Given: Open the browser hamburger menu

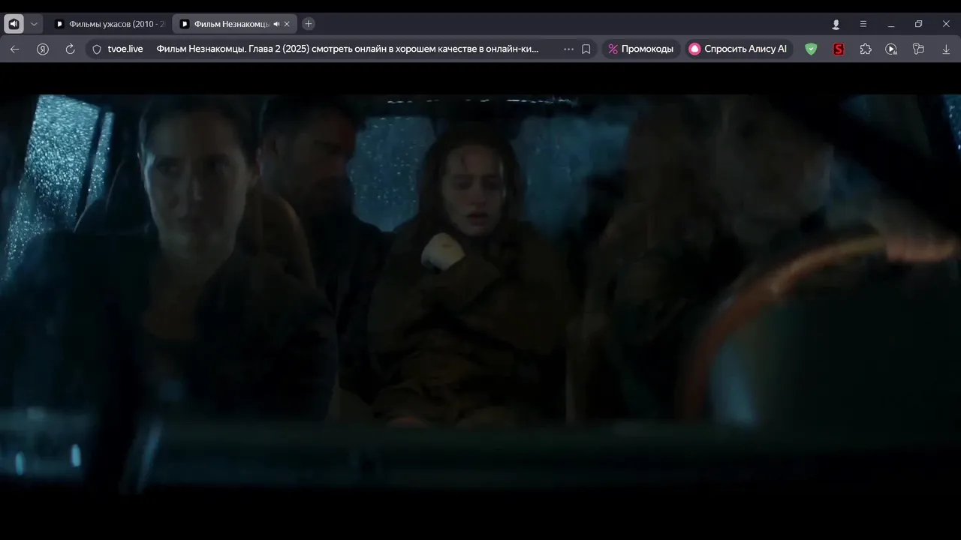Looking at the screenshot, I should pos(863,24).
